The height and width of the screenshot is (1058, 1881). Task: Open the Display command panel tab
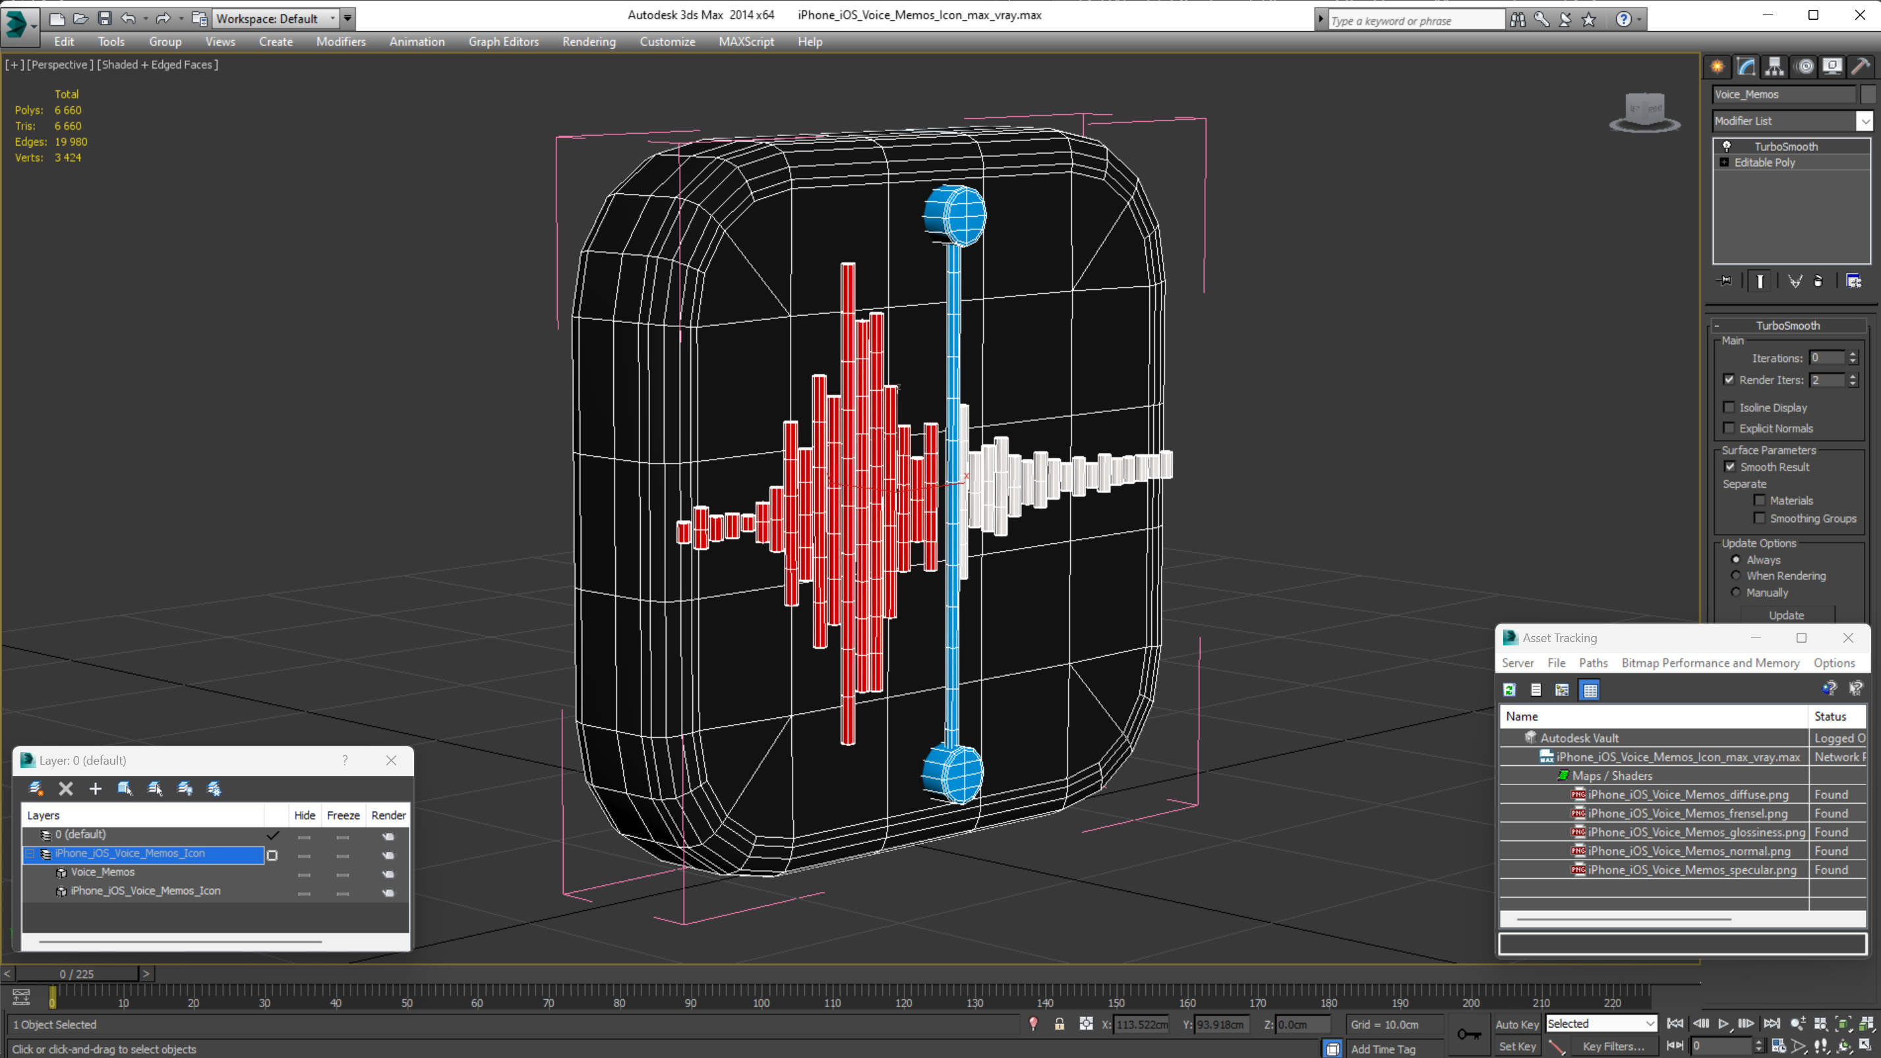[1832, 67]
